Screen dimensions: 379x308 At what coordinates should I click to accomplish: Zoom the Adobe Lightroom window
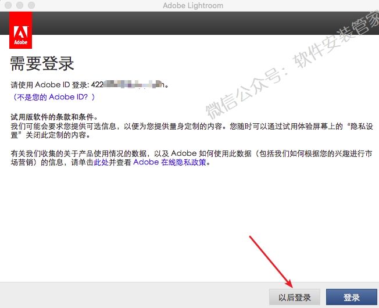31,5
